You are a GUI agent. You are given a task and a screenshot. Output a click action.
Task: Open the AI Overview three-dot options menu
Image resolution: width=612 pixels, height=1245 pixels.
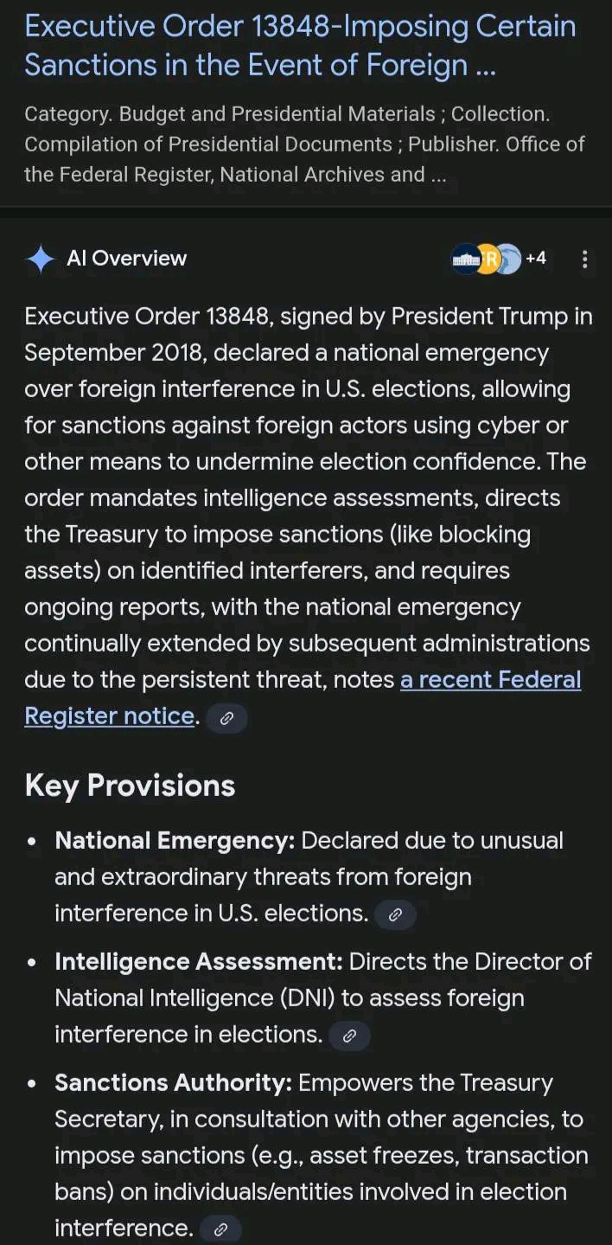[584, 259]
